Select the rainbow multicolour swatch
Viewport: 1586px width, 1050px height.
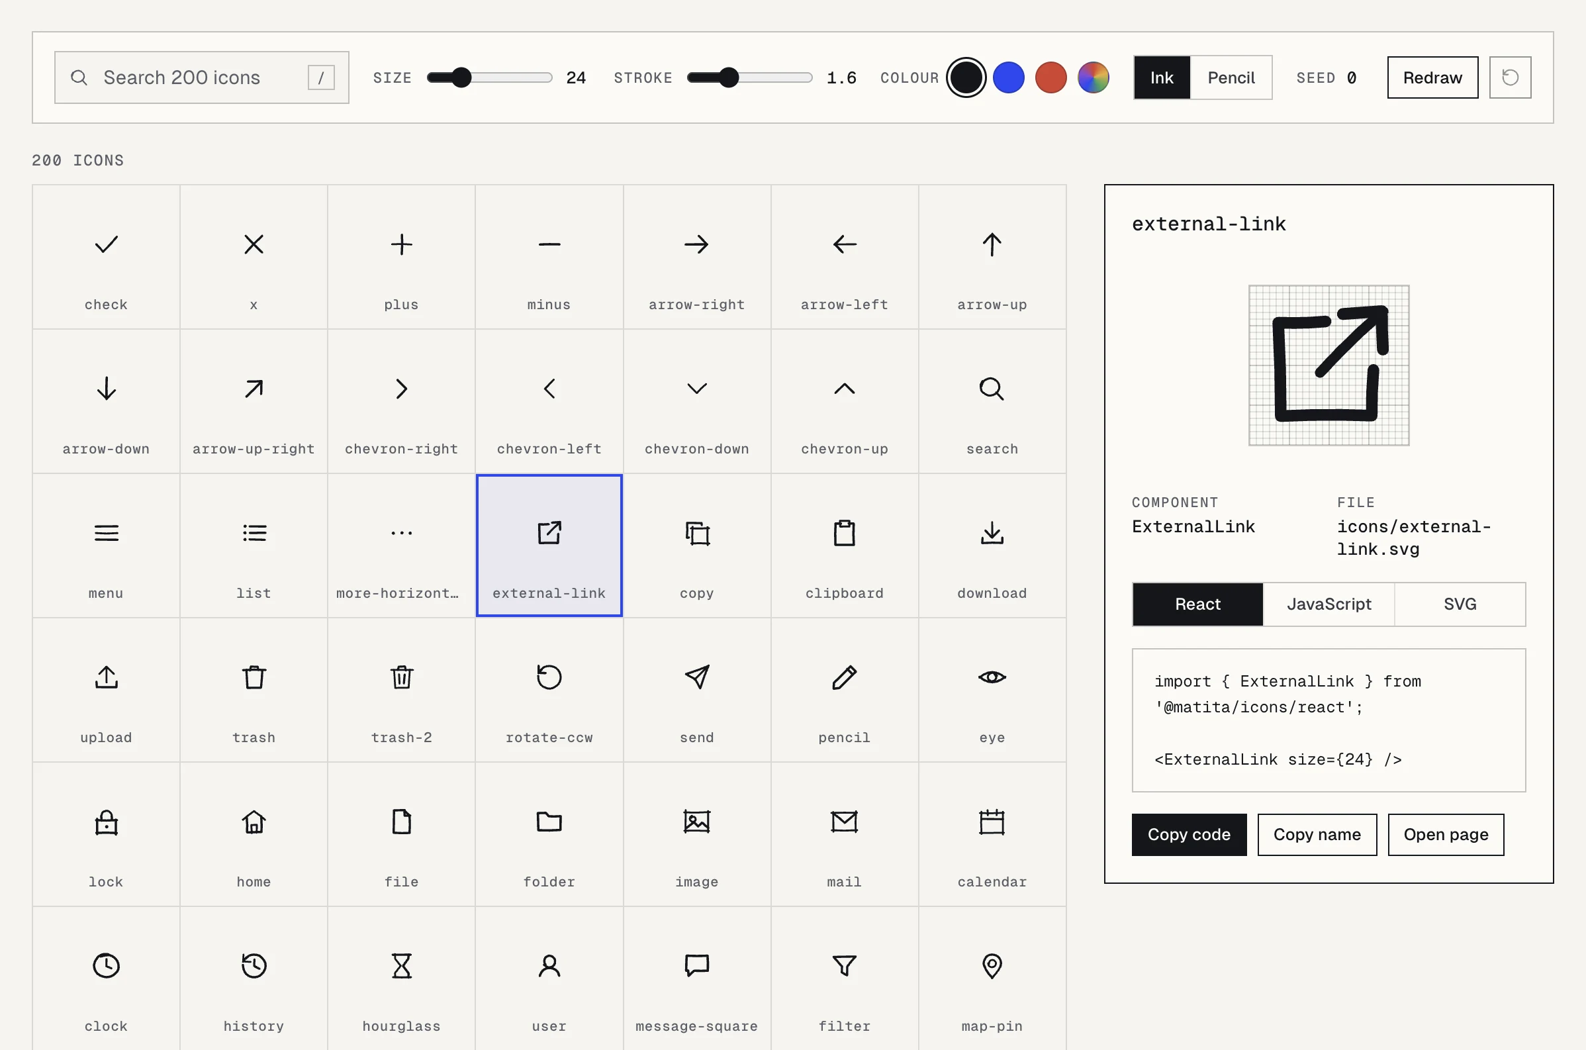click(1094, 77)
